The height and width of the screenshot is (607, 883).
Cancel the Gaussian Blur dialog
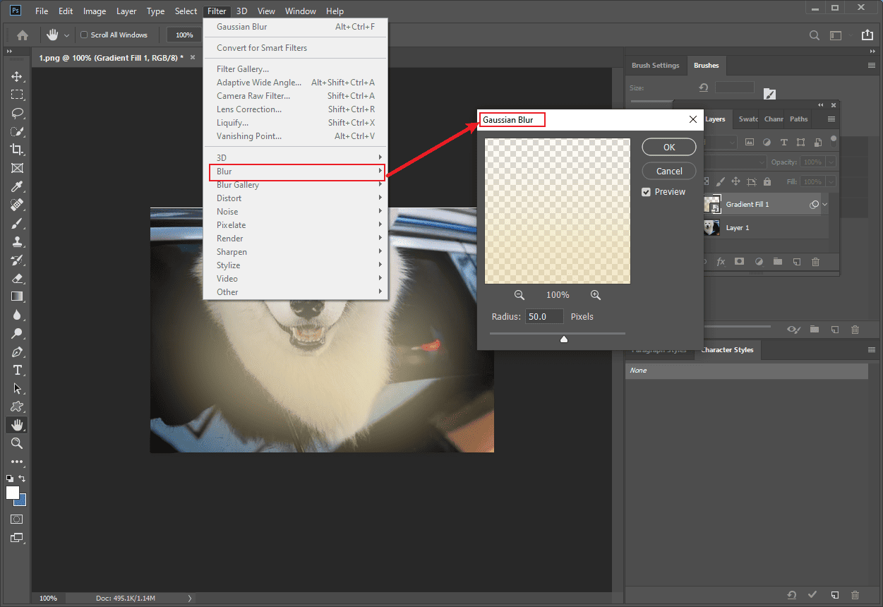(668, 171)
